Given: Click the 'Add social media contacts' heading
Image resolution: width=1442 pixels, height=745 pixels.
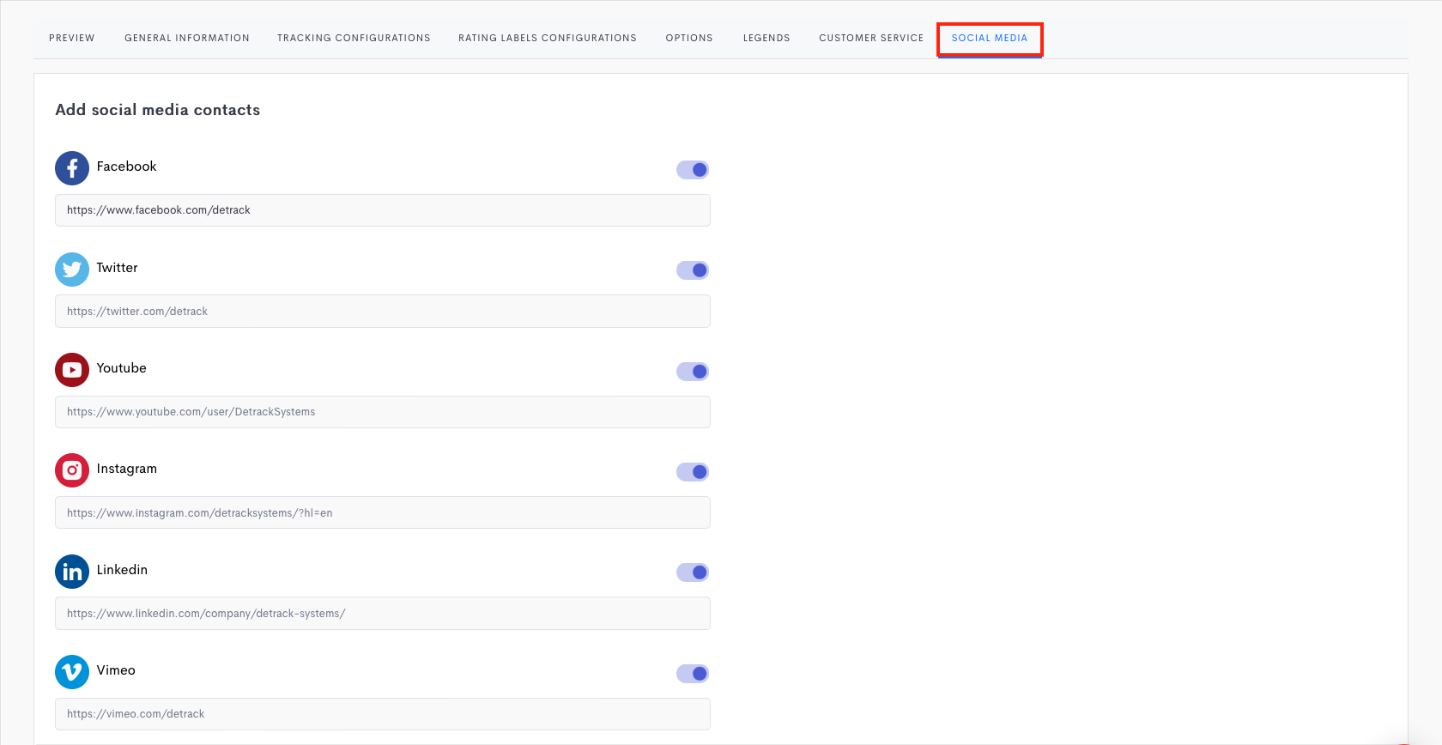Looking at the screenshot, I should pos(158,110).
